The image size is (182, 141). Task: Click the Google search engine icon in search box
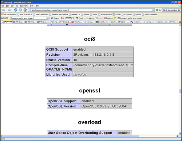tap(164, 10)
